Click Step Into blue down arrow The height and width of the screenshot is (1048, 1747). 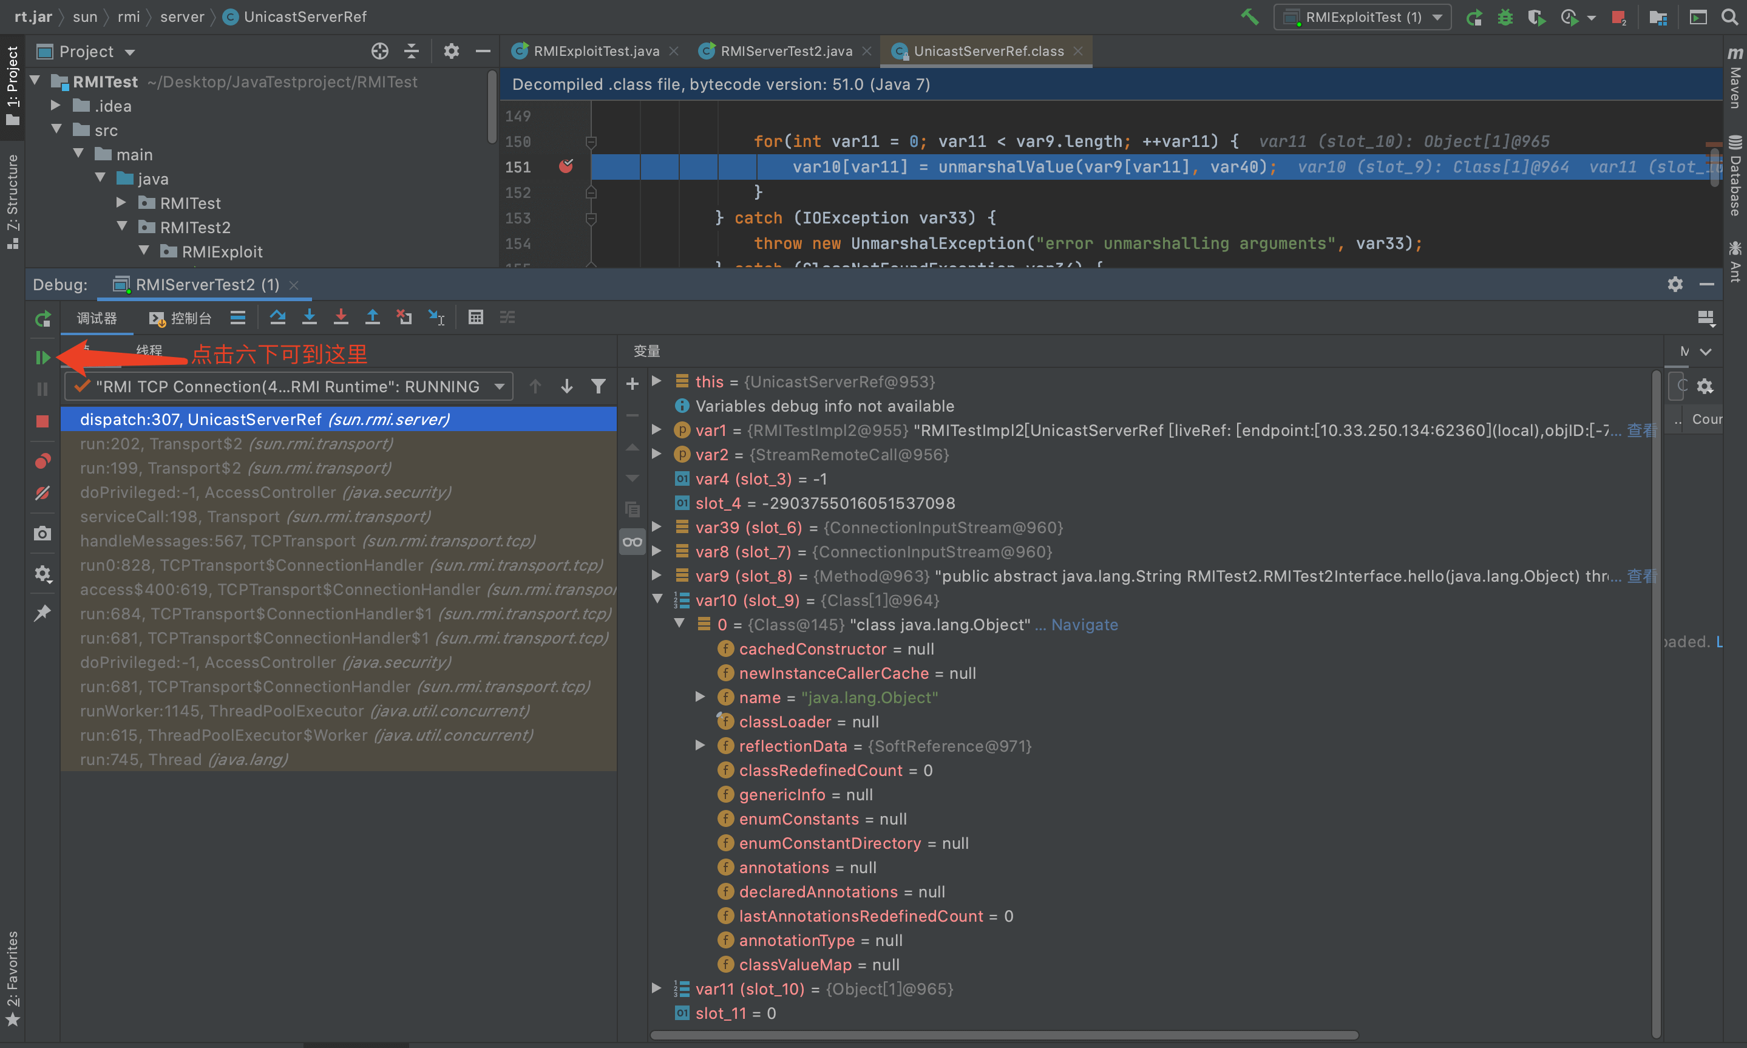(309, 317)
